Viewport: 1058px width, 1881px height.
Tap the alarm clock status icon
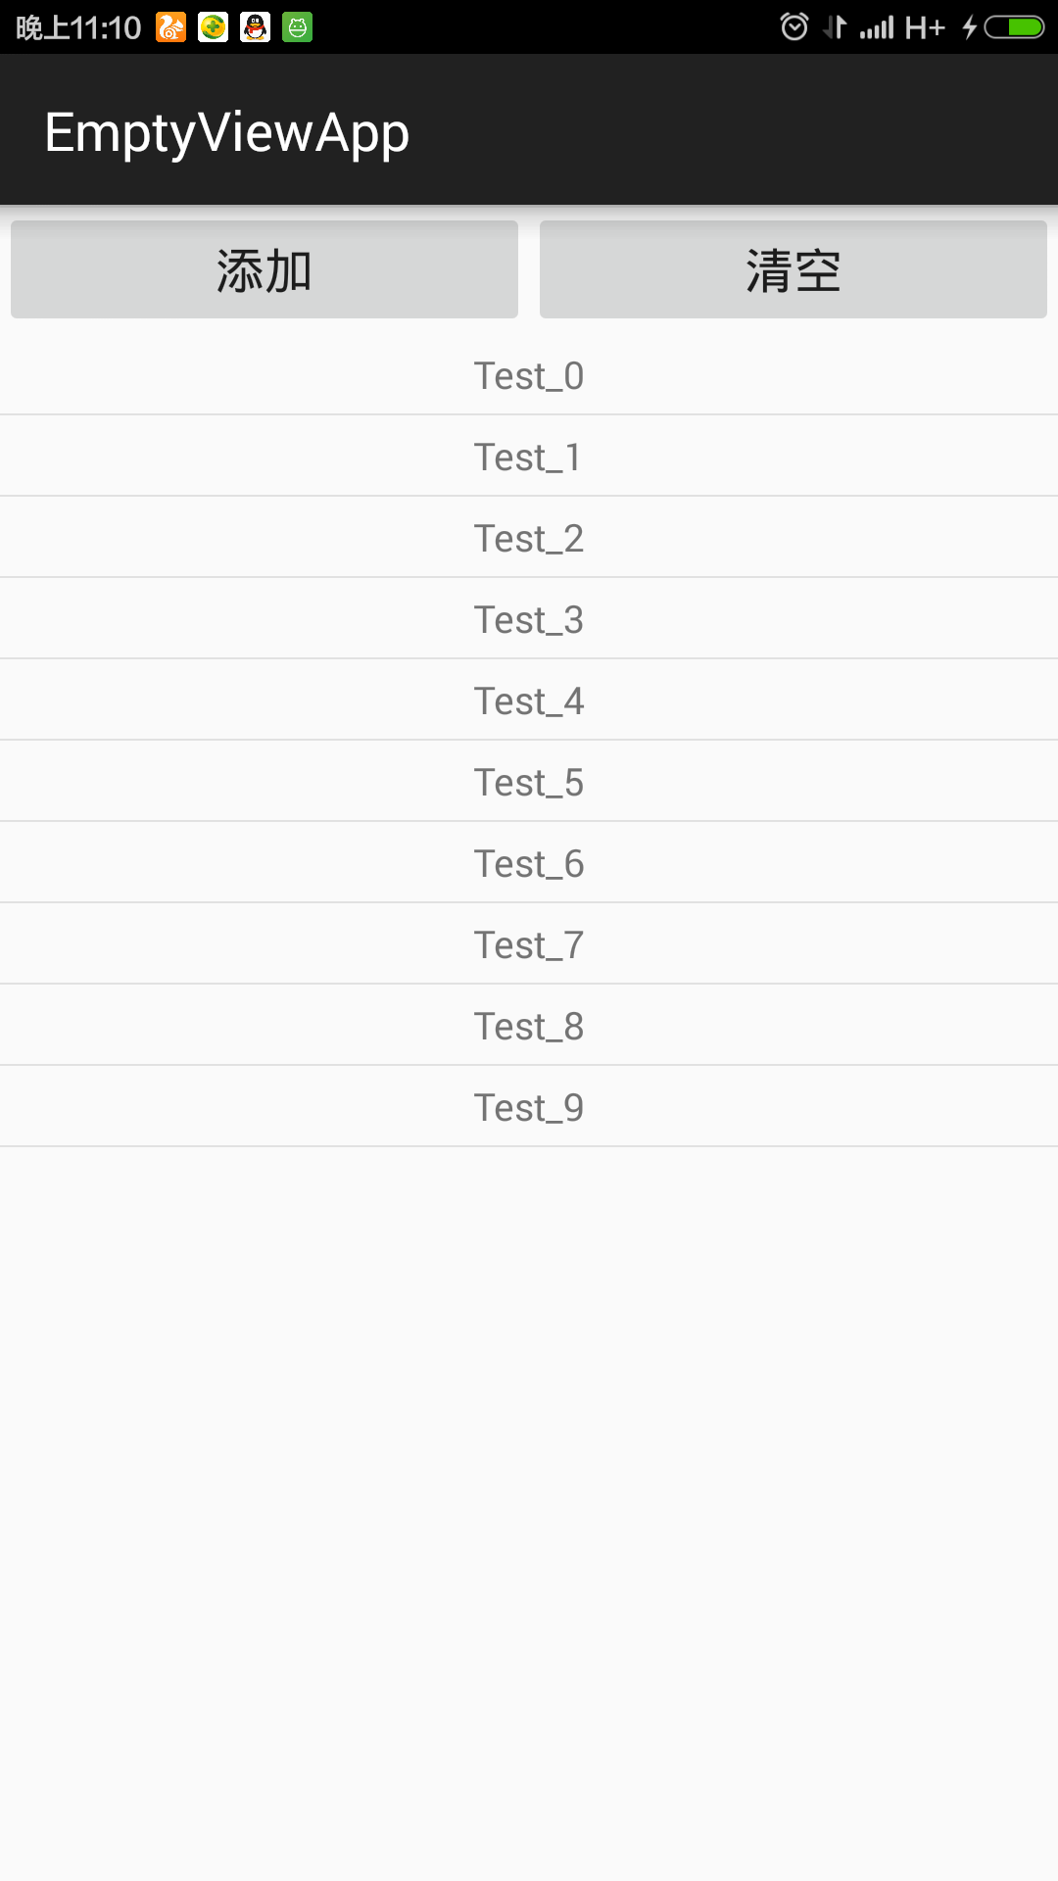[x=794, y=26]
